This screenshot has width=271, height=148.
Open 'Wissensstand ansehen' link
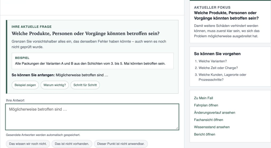pyautogui.click(x=212, y=127)
